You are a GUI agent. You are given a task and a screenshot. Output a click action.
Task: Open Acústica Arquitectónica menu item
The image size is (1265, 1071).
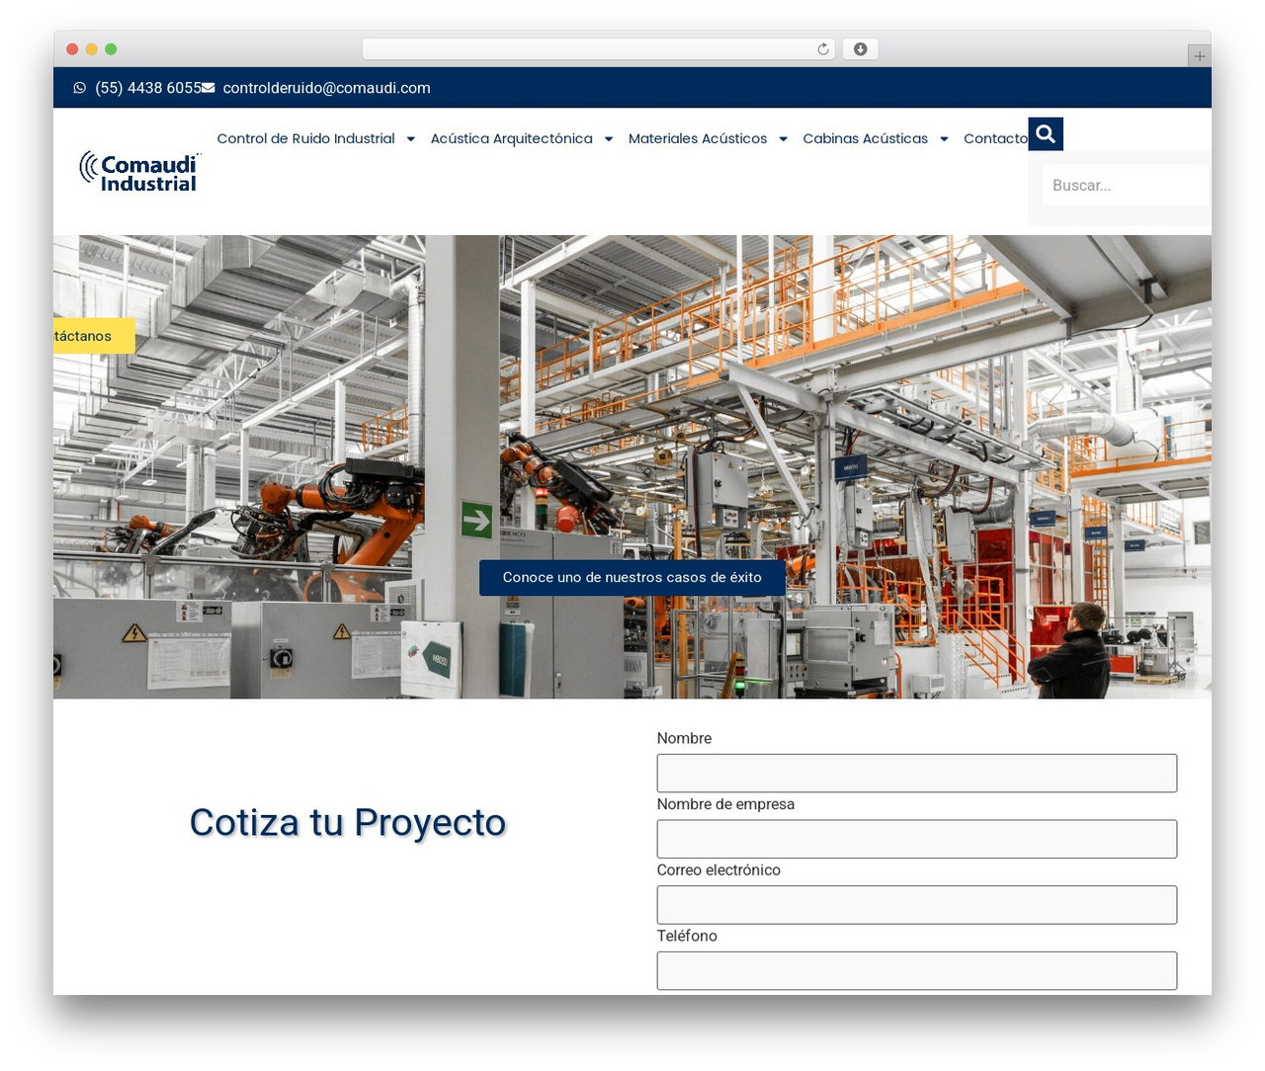coord(512,138)
